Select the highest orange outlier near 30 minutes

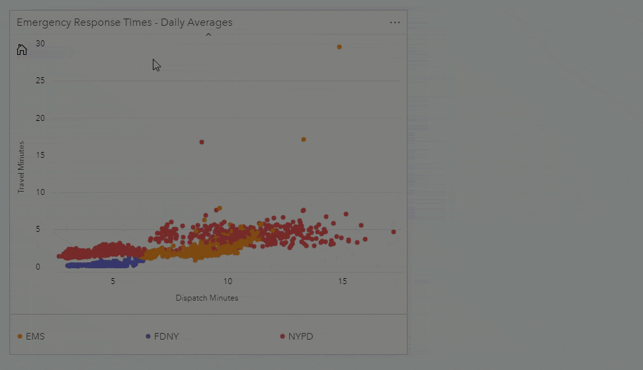pyautogui.click(x=339, y=47)
